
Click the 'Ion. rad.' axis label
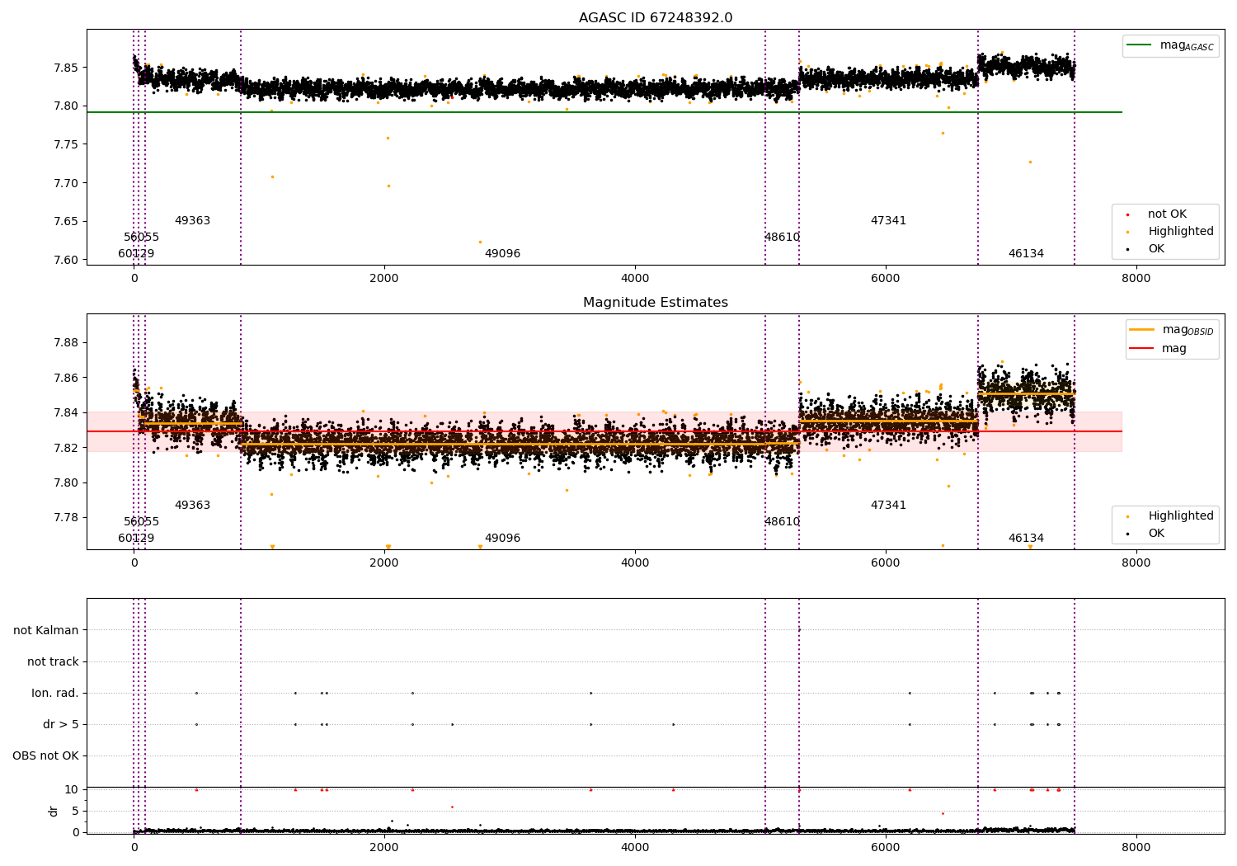tap(55, 694)
